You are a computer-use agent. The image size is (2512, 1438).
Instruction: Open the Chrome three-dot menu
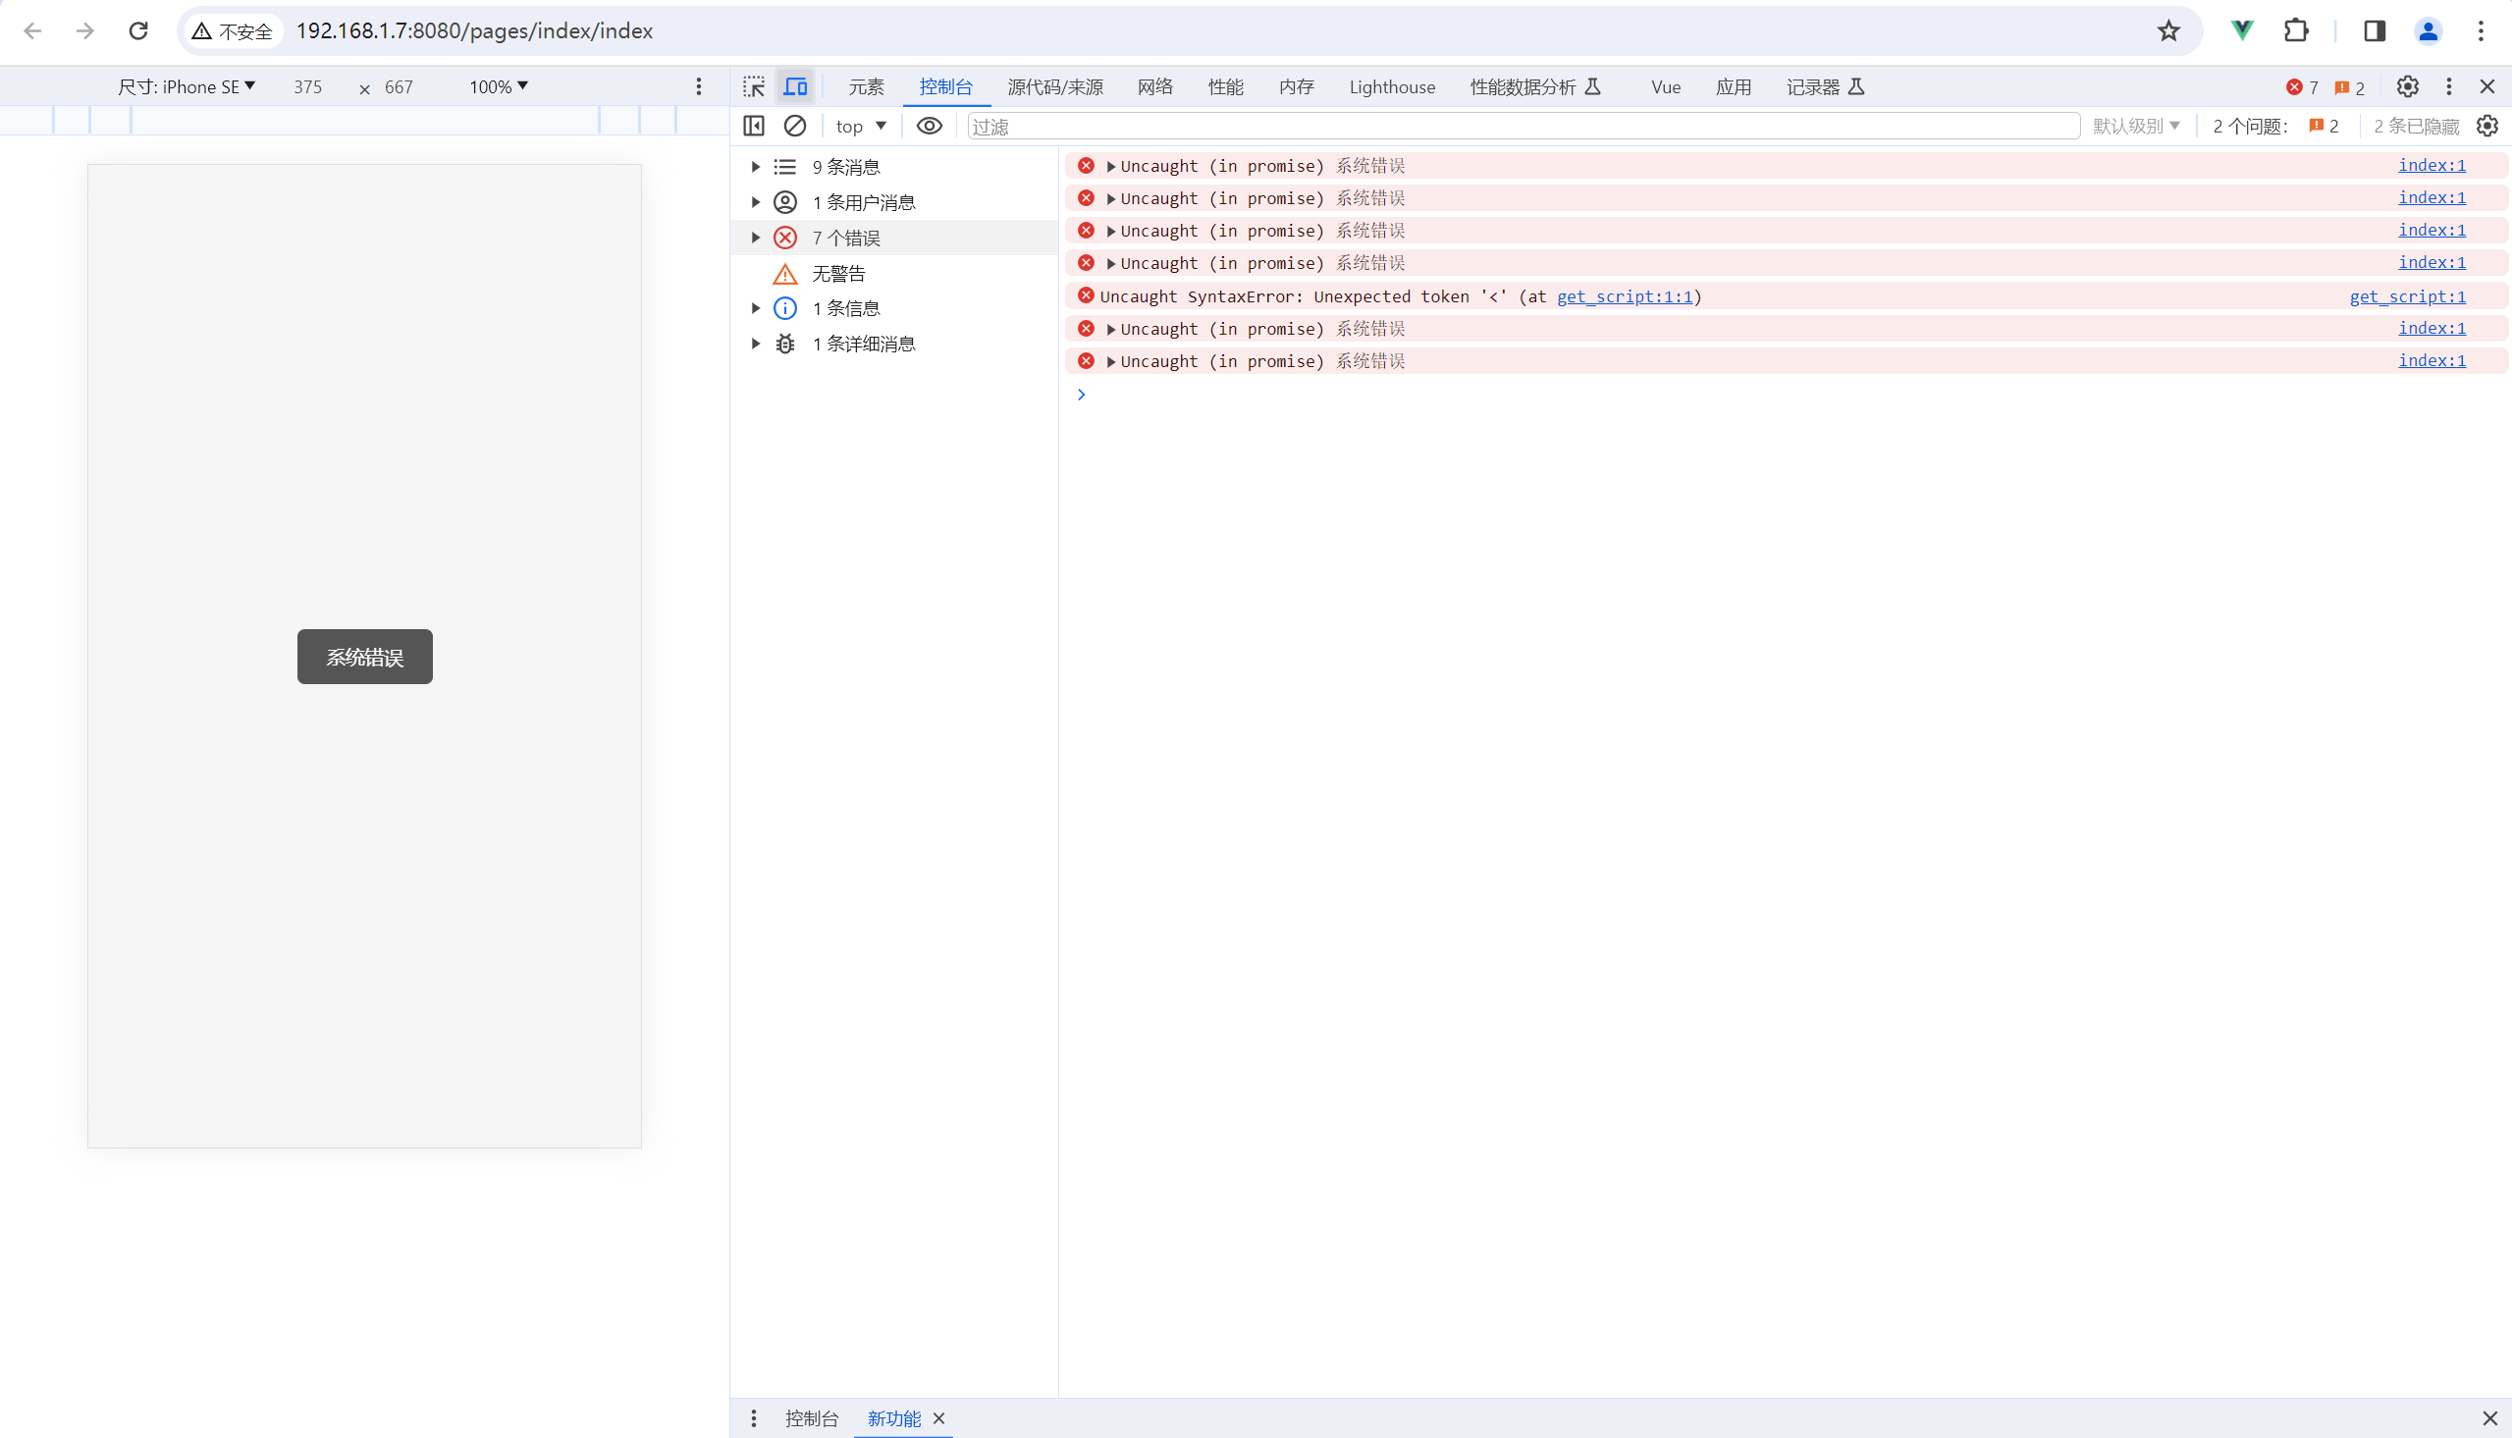coord(2481,30)
